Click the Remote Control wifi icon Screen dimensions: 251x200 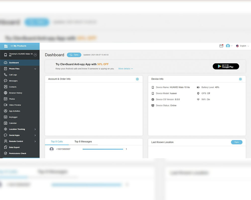click(6, 141)
